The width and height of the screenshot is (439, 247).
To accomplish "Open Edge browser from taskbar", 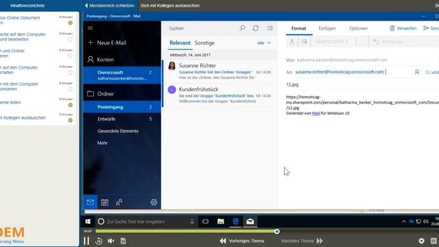I will point(235,222).
